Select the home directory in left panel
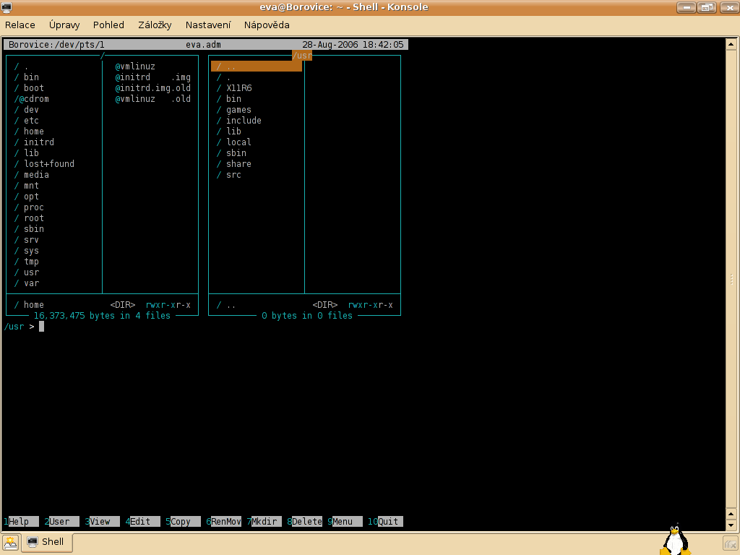The height and width of the screenshot is (555, 740). click(33, 132)
